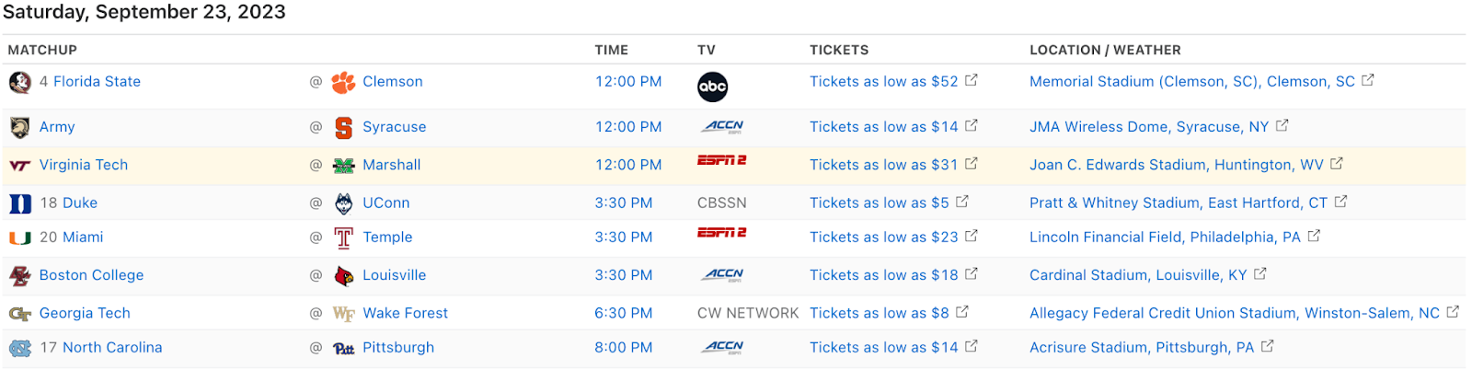
Task: Open the Virginia Tech team link
Action: pos(84,165)
